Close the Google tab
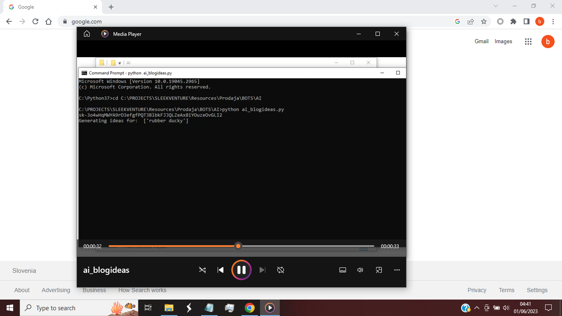The width and height of the screenshot is (562, 316). tap(95, 7)
